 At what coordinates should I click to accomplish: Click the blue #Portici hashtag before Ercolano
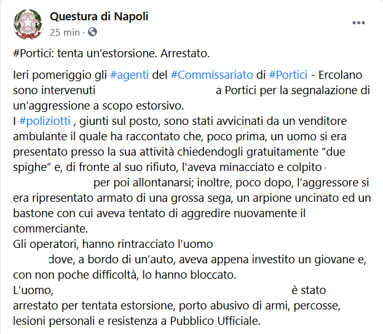pyautogui.click(x=288, y=75)
